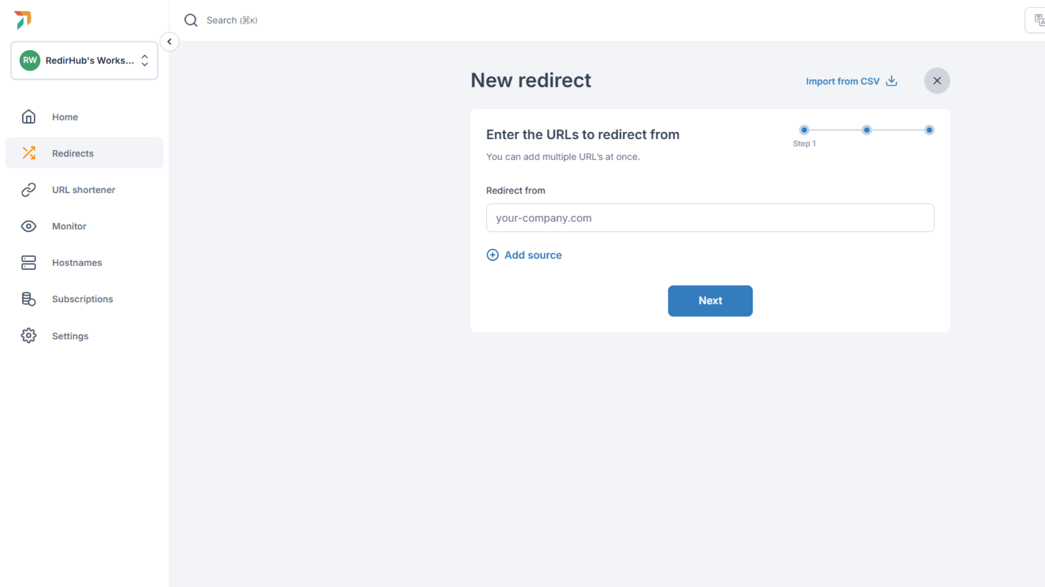
Task: Click the Next button to proceed
Action: tap(710, 301)
